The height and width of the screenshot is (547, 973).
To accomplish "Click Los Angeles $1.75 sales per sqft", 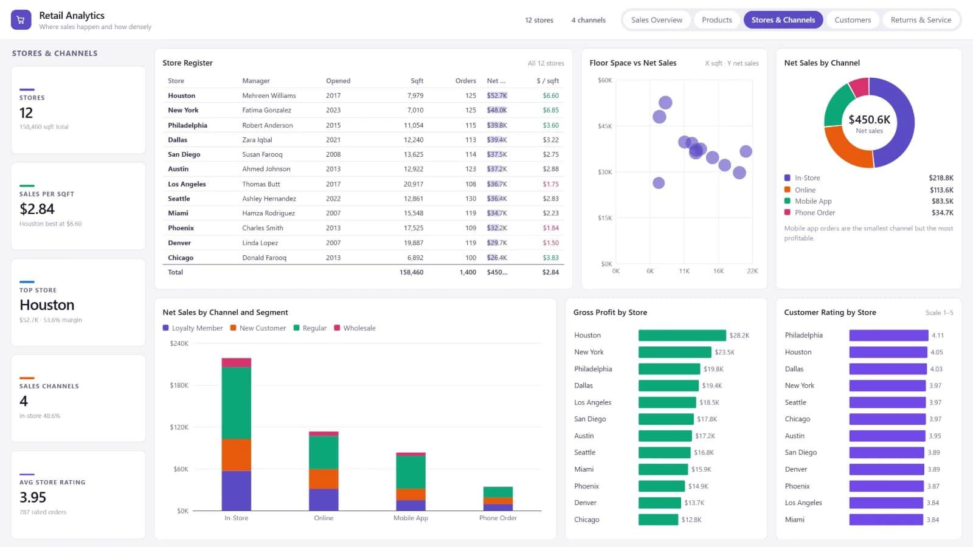I will (x=551, y=184).
